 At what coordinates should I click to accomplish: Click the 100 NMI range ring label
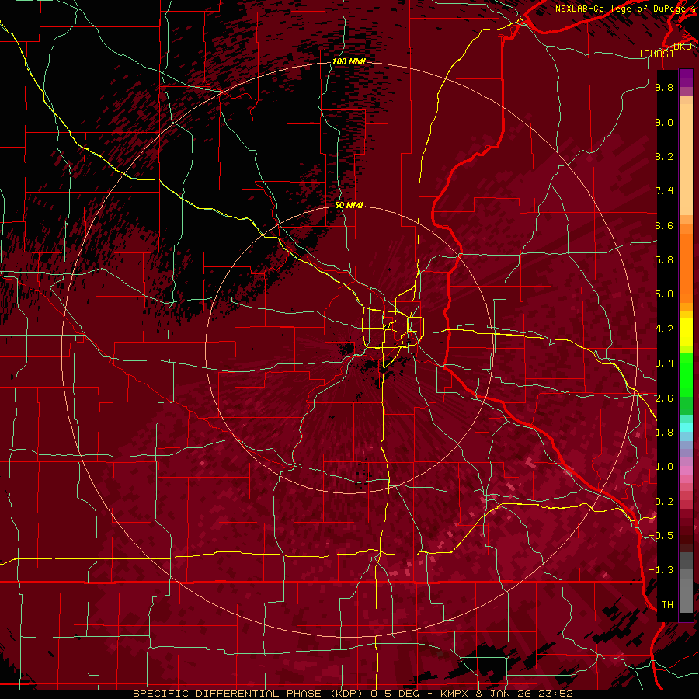pos(349,61)
